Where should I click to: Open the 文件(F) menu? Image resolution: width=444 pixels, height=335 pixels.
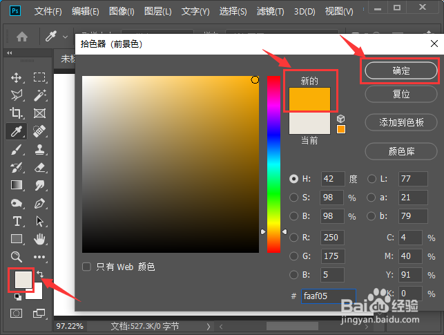48,12
